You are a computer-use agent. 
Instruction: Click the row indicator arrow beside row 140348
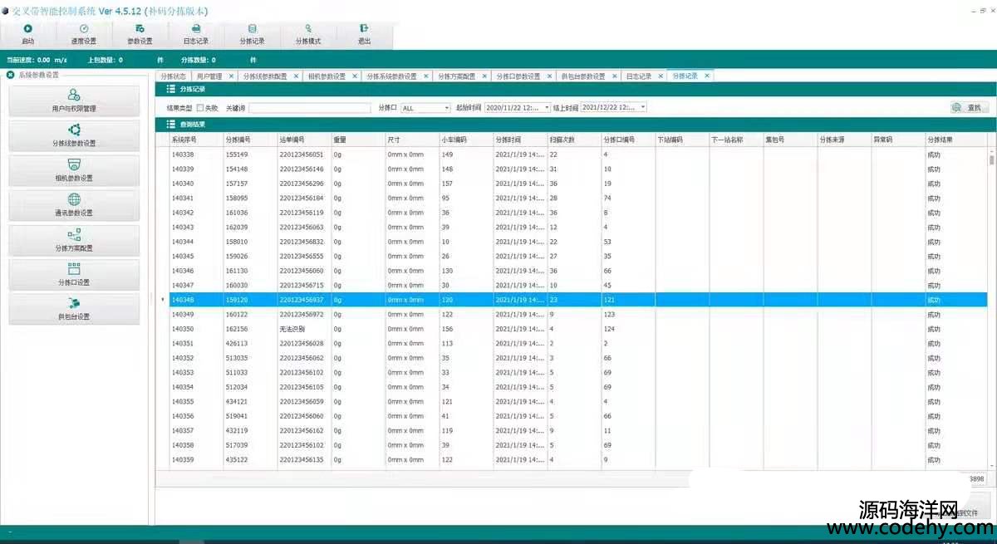pyautogui.click(x=163, y=300)
